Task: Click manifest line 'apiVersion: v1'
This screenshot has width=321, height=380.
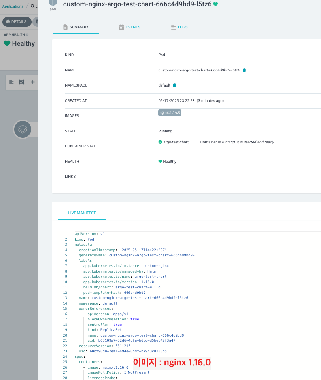Action: click(89, 234)
